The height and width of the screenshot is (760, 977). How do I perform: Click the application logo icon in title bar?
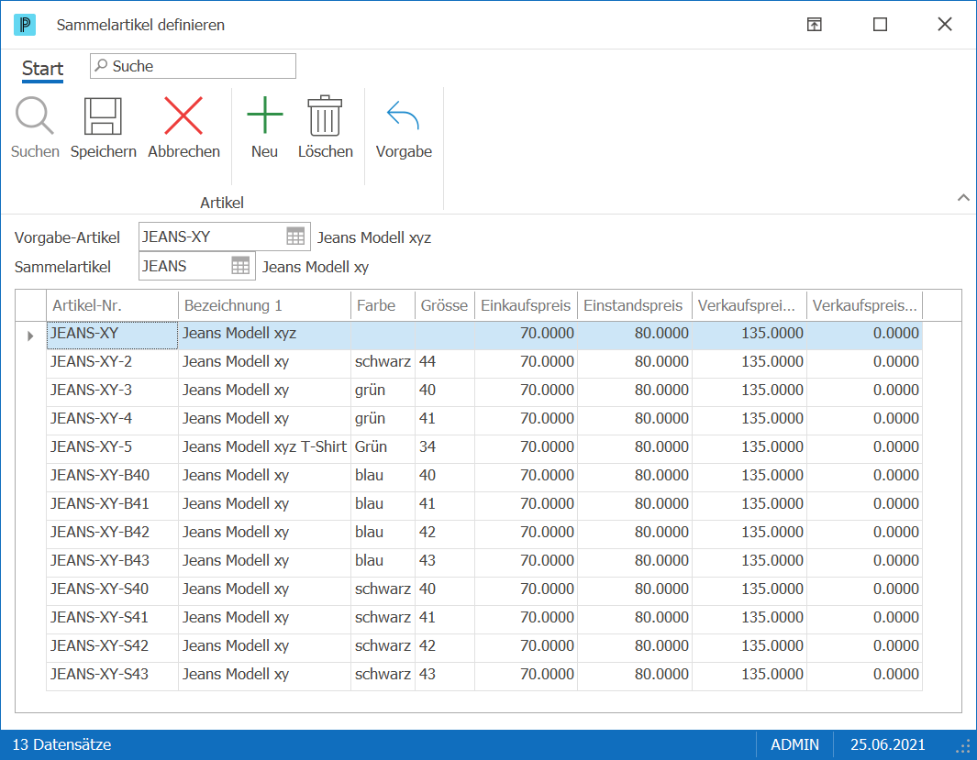[x=25, y=25]
